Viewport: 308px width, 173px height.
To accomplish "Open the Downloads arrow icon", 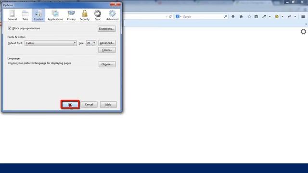I will point(233,17).
